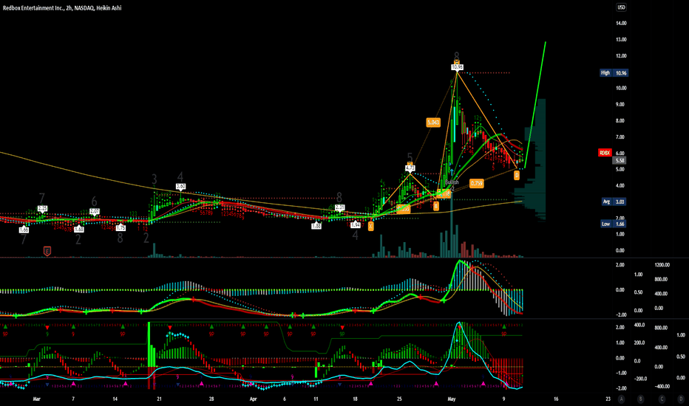The width and height of the screenshot is (689, 406).
Task: Click the -200.0 indicator scale value
Action: coord(639,378)
